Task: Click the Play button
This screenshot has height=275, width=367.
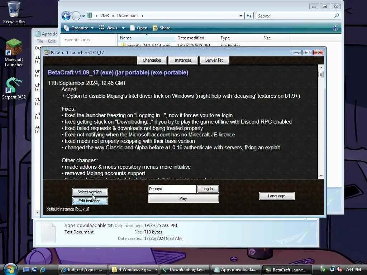Action: (x=183, y=198)
